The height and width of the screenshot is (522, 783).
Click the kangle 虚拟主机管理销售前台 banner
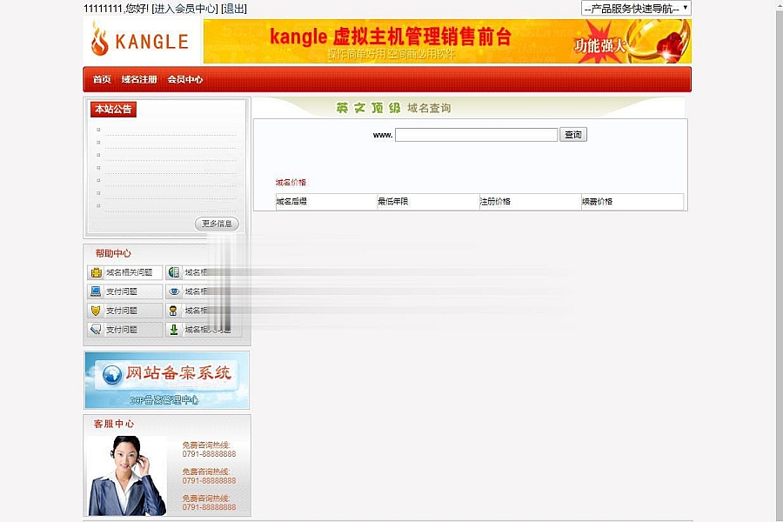click(x=447, y=42)
